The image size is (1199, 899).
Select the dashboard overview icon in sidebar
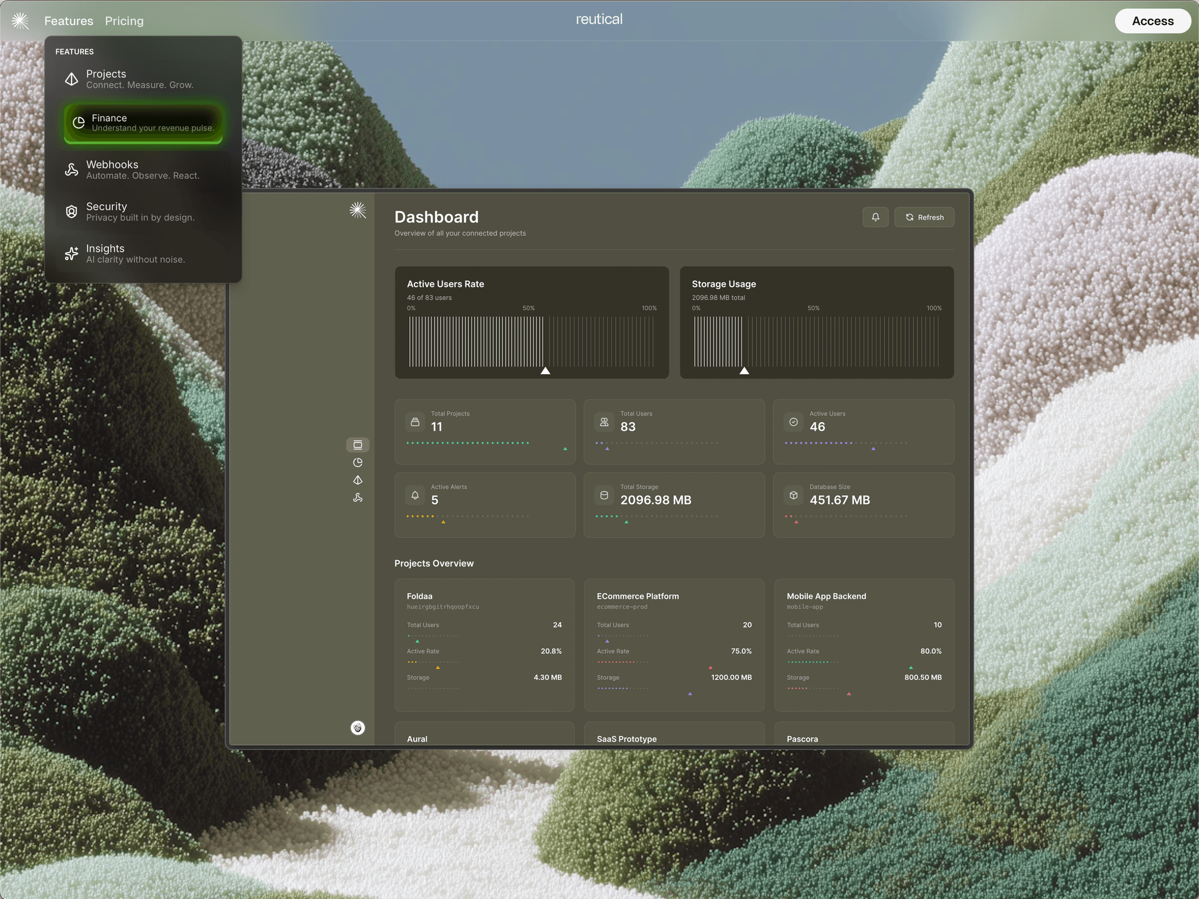click(x=358, y=445)
